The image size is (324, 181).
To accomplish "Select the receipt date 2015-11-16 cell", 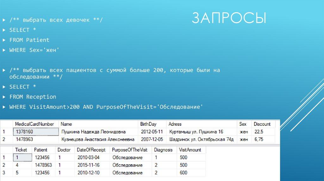I will (88, 165).
